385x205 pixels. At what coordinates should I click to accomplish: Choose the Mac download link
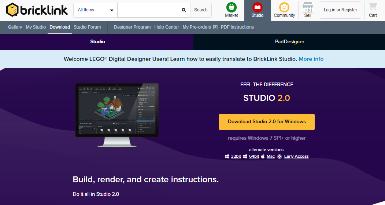click(x=271, y=157)
